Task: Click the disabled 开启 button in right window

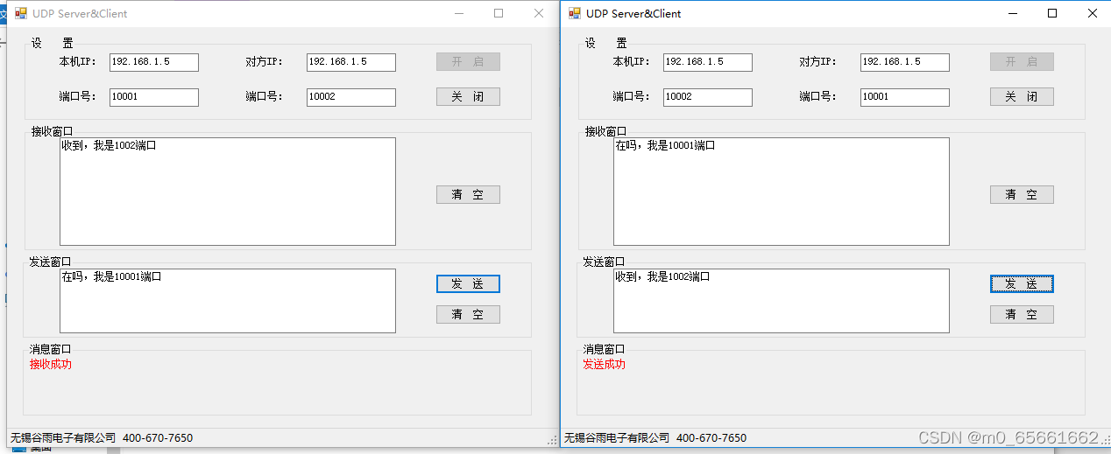Action: [1022, 62]
